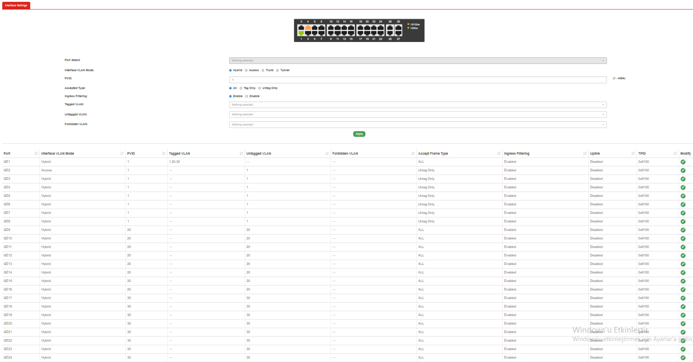Click the sort icon in PVID column header
This screenshot has height=362, width=693.
[x=164, y=154]
